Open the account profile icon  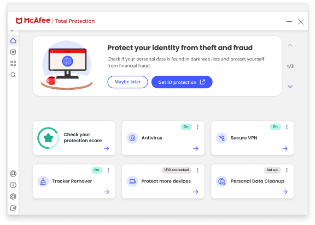13,174
